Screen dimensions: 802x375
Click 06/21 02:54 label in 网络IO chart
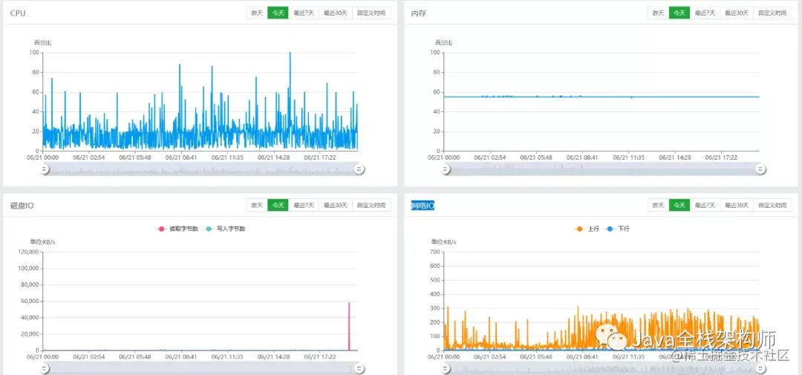pos(491,356)
